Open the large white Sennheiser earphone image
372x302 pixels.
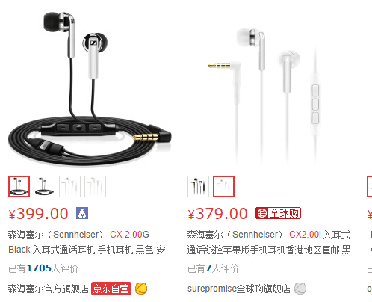[x=269, y=95]
